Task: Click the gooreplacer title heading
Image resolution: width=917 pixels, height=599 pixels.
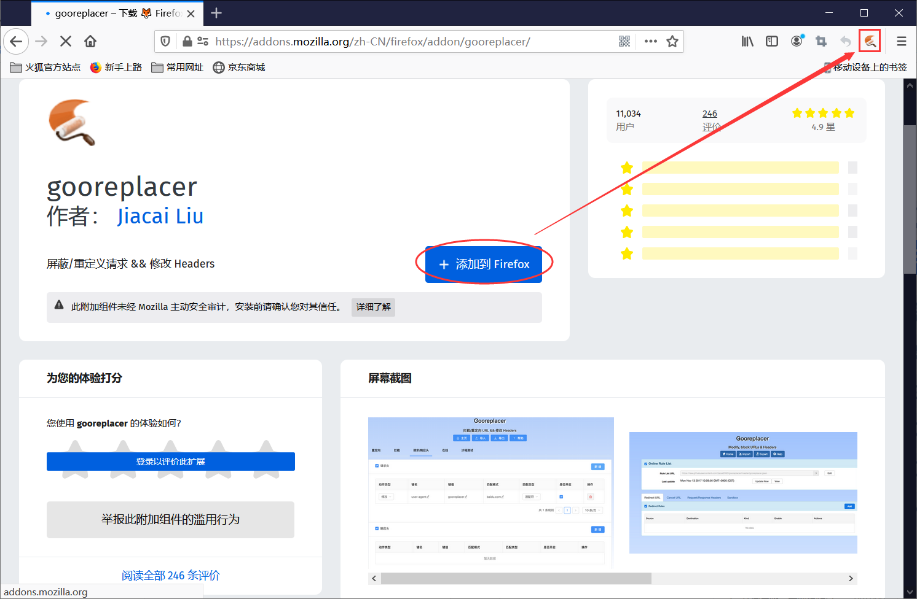Action: tap(122, 187)
